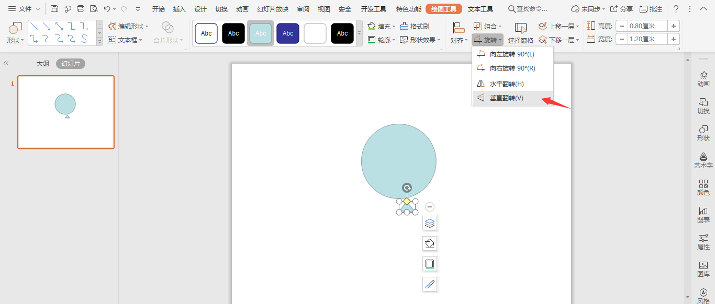Send shape backward with 下移一层
The image size is (715, 304).
pyautogui.click(x=561, y=39)
